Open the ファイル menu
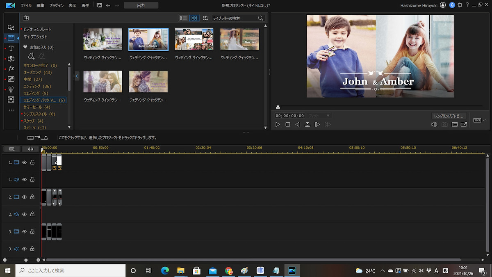The height and width of the screenshot is (277, 492). pyautogui.click(x=26, y=5)
